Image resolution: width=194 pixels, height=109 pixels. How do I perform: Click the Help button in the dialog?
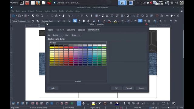coord(53,88)
